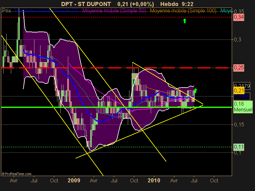
Task: Click the 9:22 time in the header
Action: 188,4
